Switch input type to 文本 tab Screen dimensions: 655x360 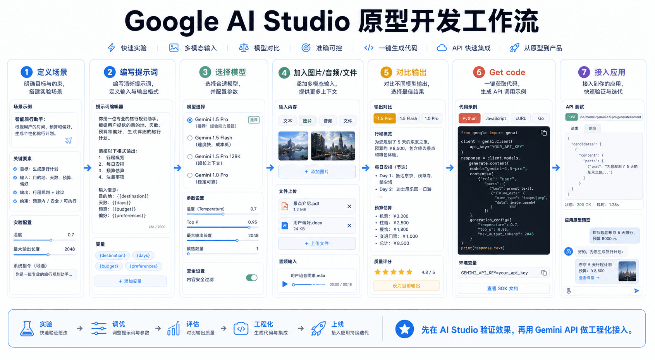[x=288, y=121]
